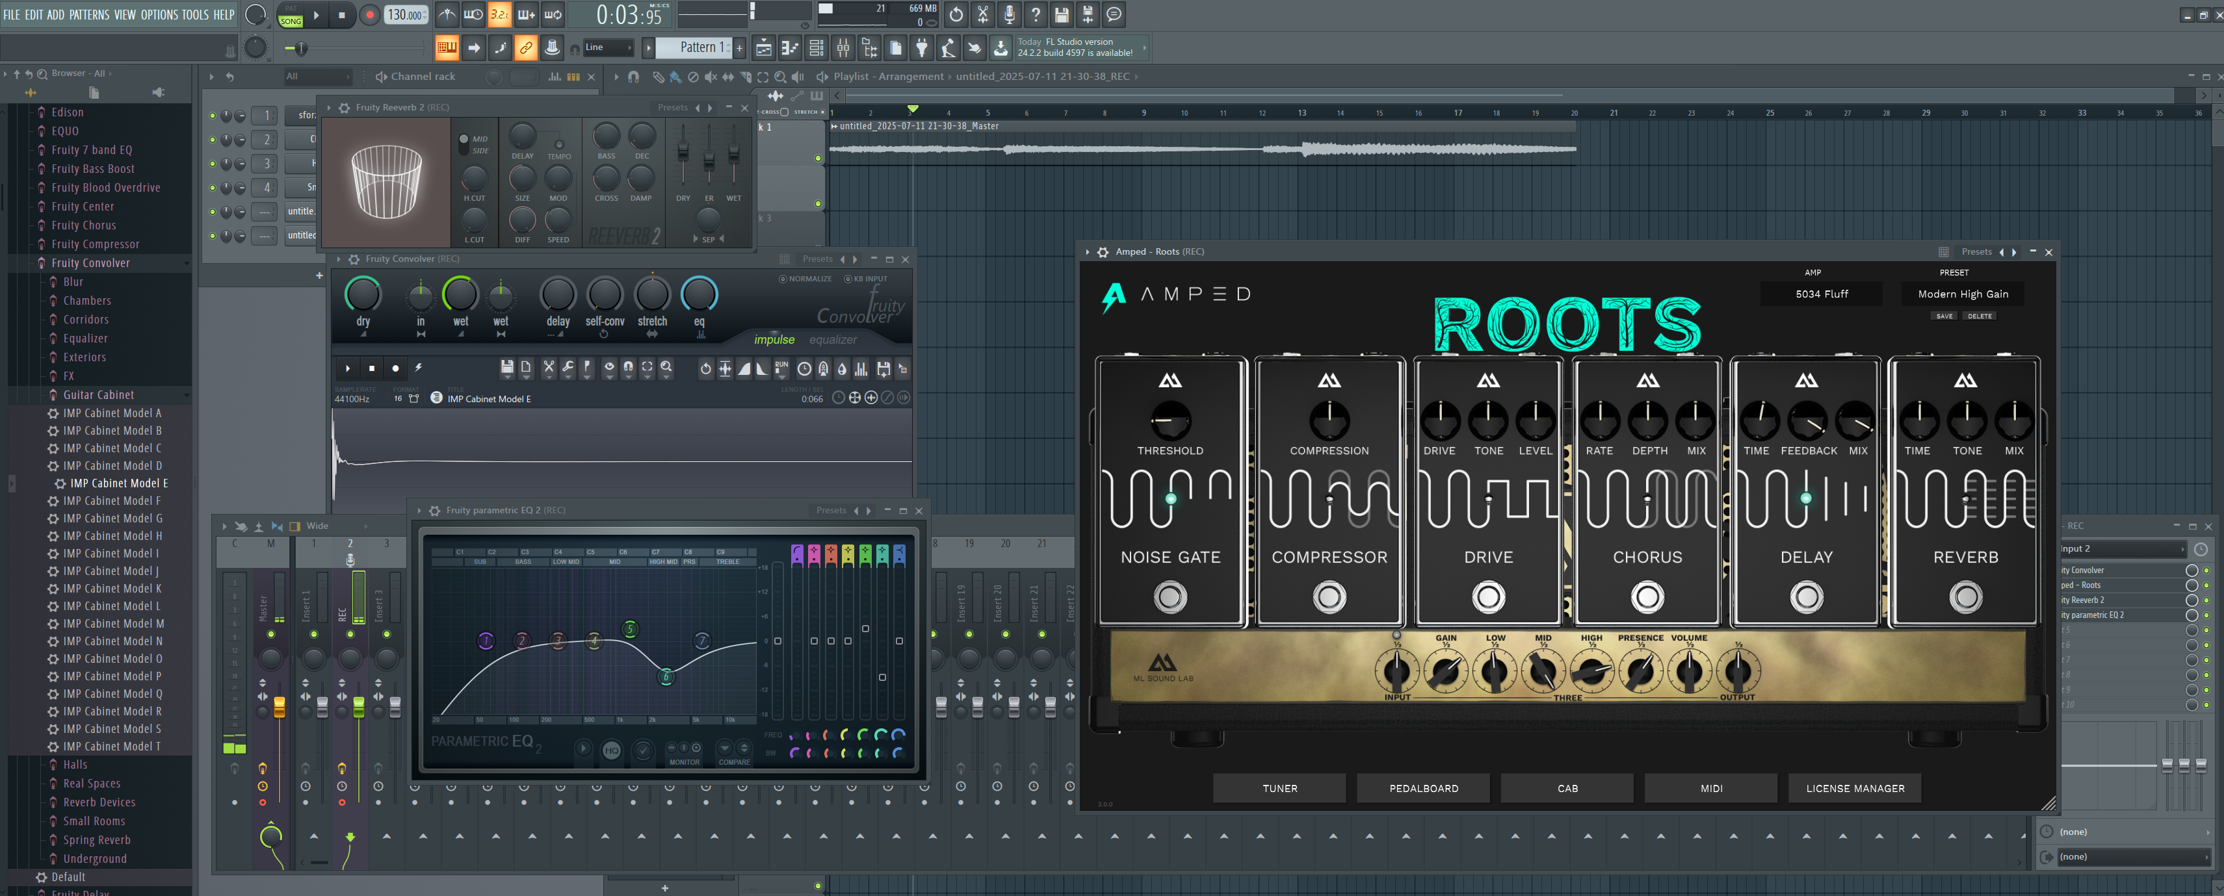This screenshot has height=896, width=2224.
Task: Click the MIDI button in Amped Roots
Action: [x=1711, y=788]
